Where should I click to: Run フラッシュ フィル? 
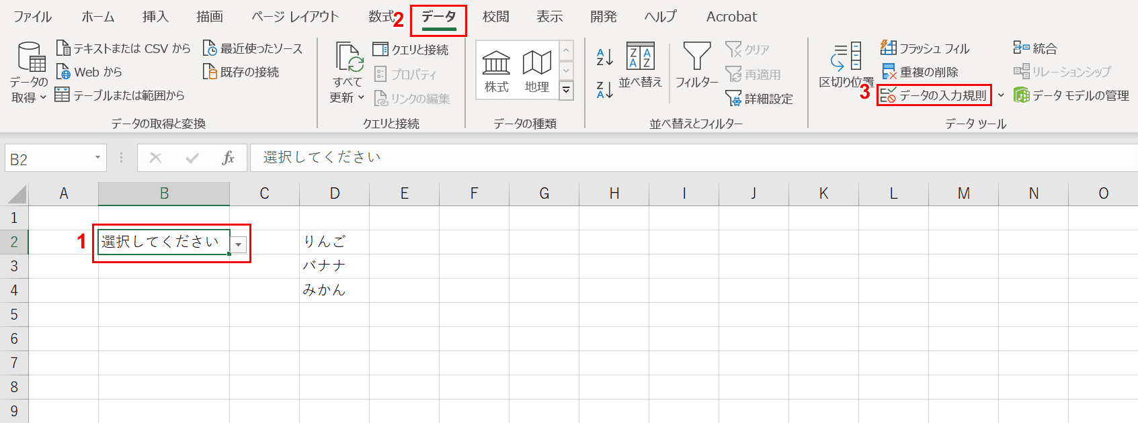(x=925, y=48)
